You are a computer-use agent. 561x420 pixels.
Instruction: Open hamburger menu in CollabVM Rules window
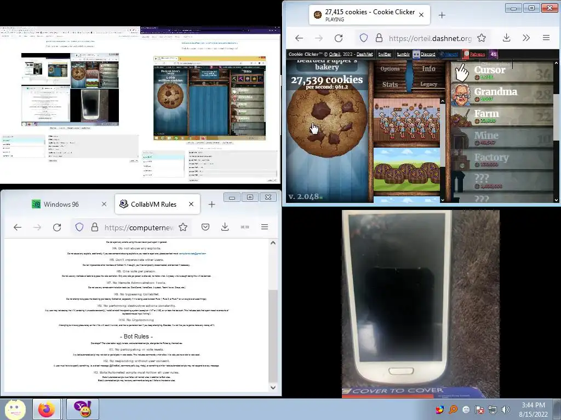pyautogui.click(x=265, y=227)
